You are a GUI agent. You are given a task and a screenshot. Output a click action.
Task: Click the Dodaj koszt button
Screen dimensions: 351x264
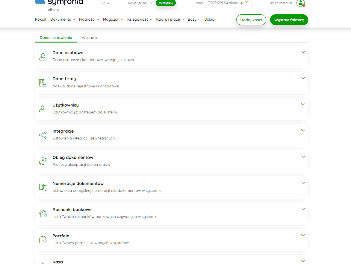point(251,20)
